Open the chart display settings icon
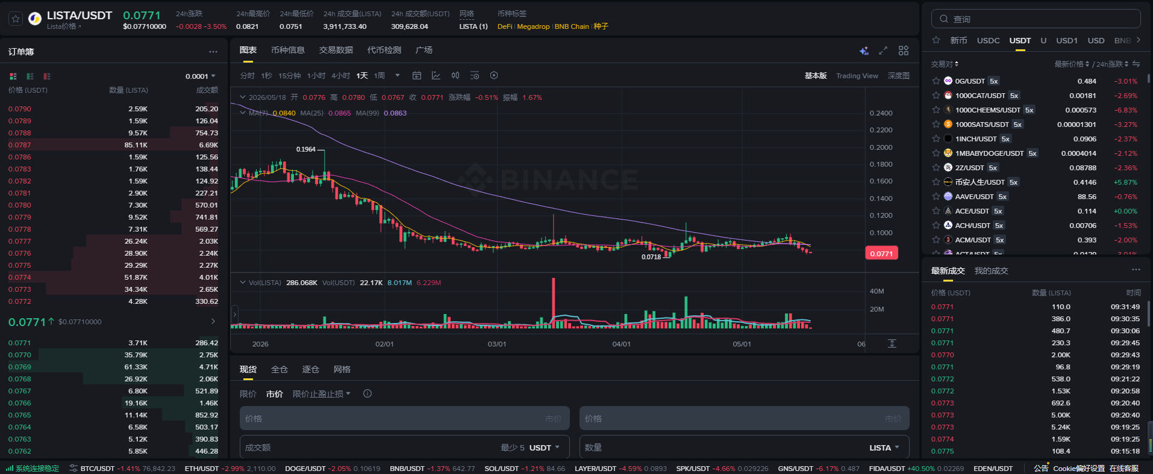 (475, 75)
